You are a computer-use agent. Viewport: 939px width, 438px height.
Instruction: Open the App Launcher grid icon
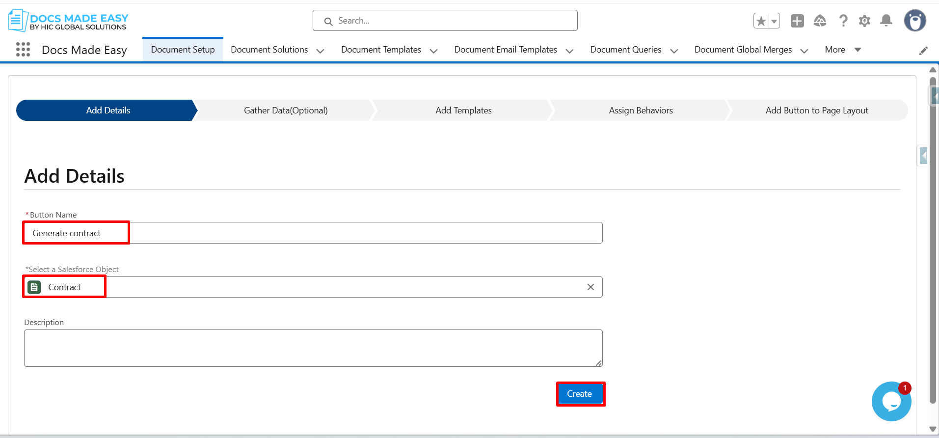click(x=23, y=50)
